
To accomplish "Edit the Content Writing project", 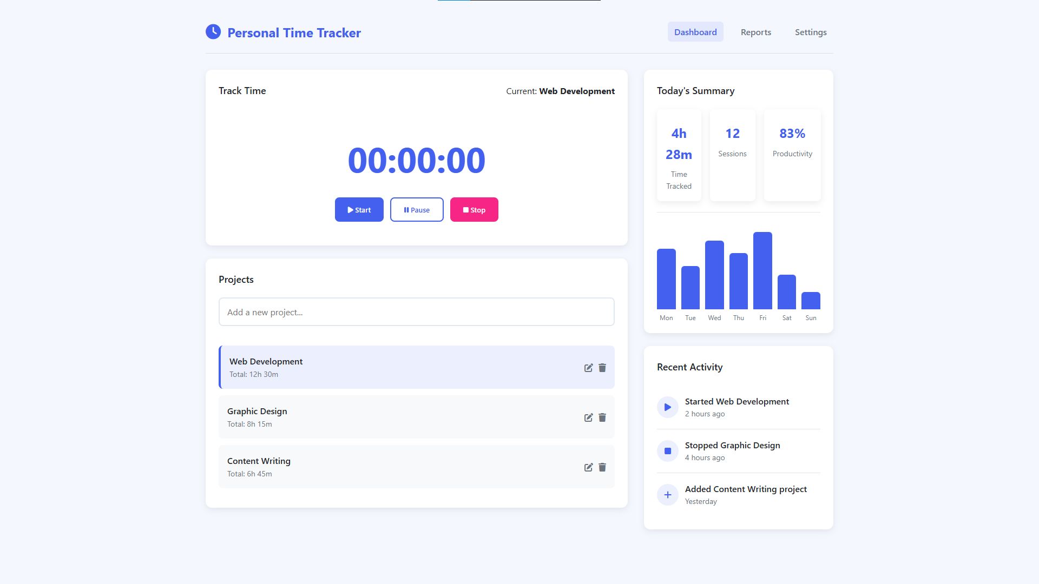I will 588,467.
